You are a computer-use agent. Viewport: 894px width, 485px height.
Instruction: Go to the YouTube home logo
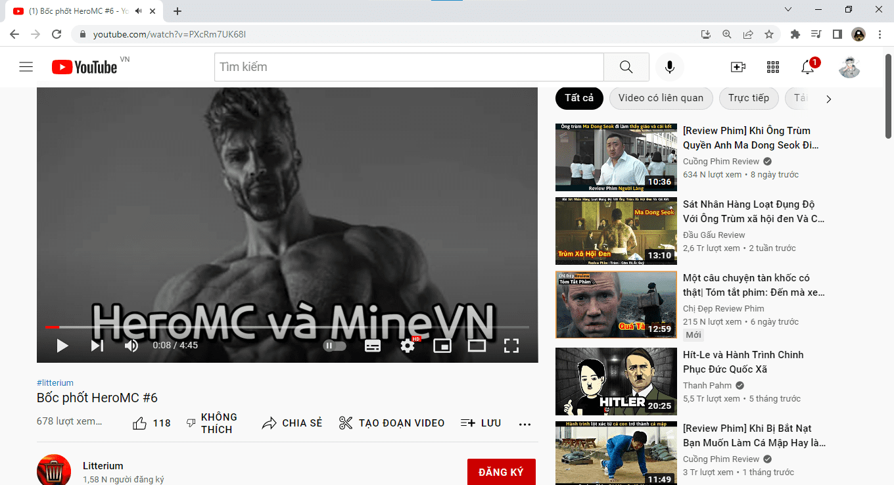tap(85, 67)
